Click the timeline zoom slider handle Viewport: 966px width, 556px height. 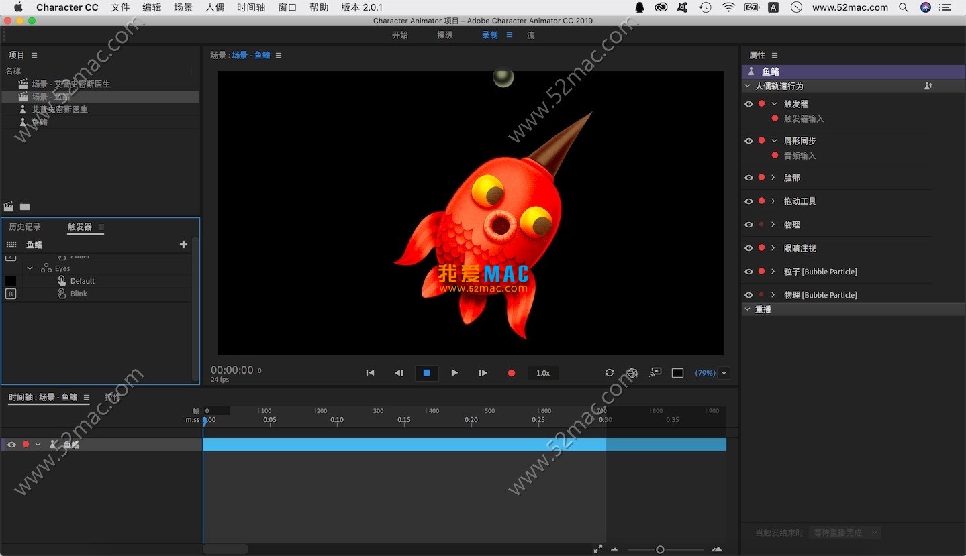(660, 549)
